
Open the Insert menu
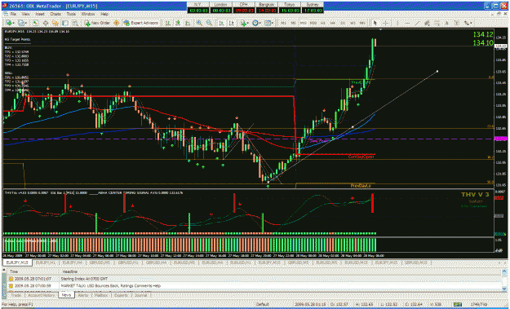(40, 15)
